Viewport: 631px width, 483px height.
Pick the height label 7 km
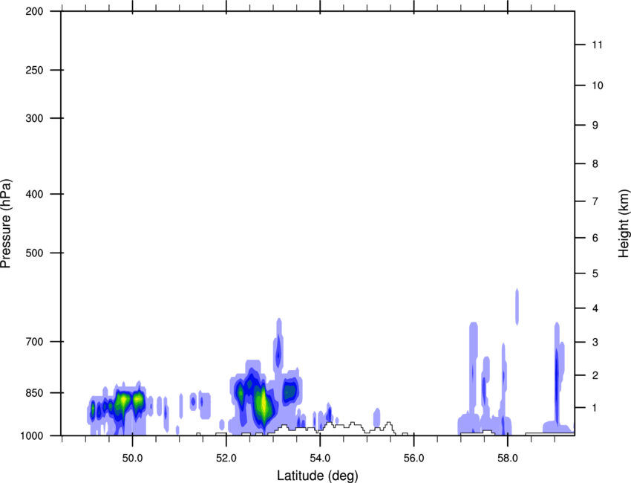595,201
